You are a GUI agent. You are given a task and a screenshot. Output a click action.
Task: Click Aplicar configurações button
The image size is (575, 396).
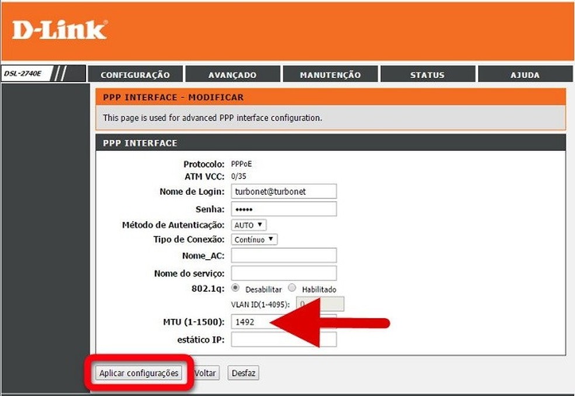pyautogui.click(x=138, y=373)
